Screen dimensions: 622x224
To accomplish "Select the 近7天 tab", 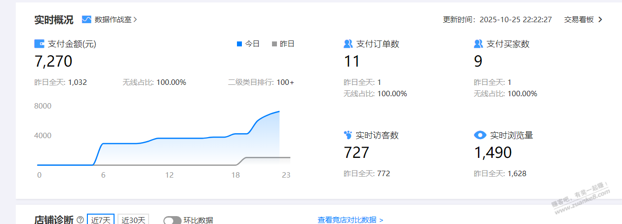I will pyautogui.click(x=101, y=220).
